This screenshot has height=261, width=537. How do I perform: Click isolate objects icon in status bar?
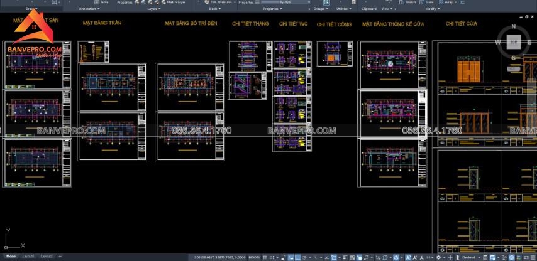(x=504, y=257)
